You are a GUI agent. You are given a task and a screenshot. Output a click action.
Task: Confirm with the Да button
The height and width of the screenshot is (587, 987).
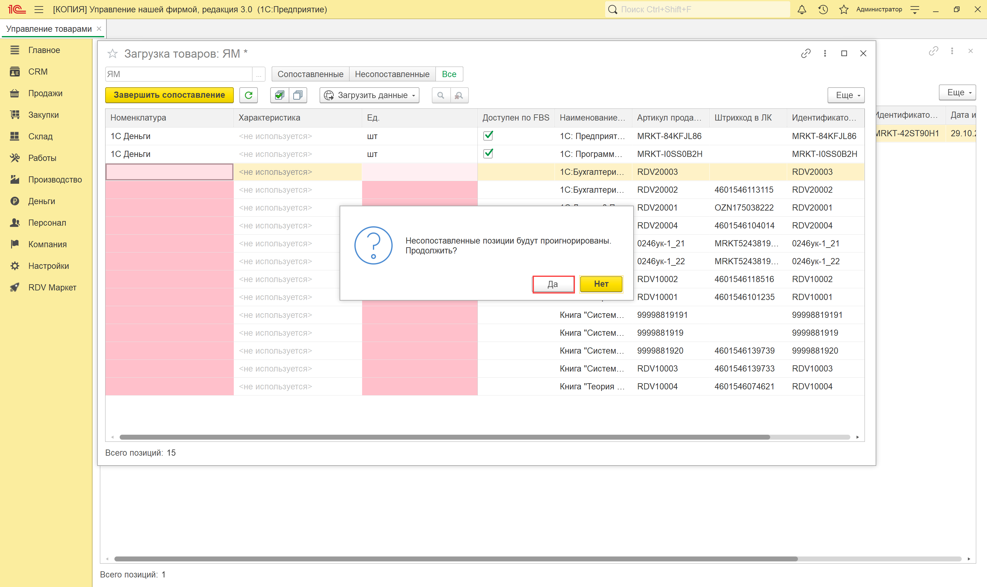coord(552,284)
